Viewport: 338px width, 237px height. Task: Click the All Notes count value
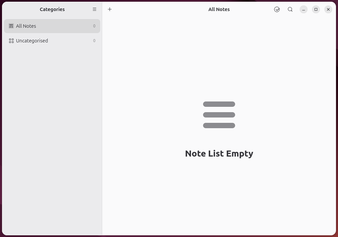coord(94,26)
